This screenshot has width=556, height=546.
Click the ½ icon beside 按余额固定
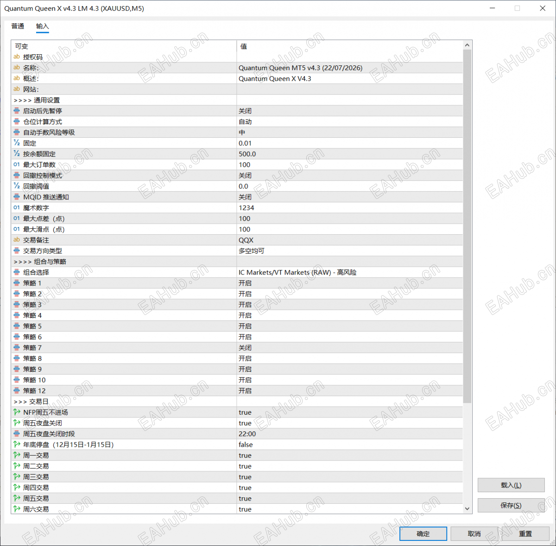(17, 153)
